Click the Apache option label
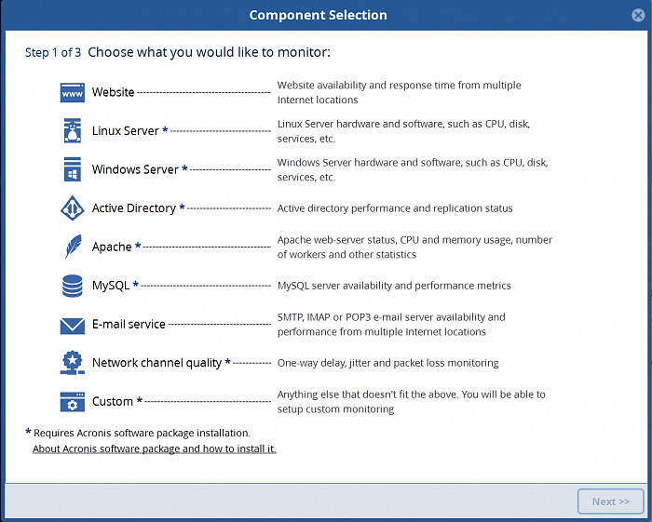Image resolution: width=652 pixels, height=522 pixels. click(x=112, y=247)
